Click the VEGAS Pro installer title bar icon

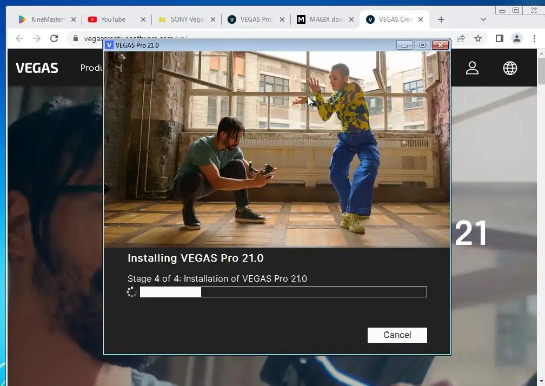(109, 45)
